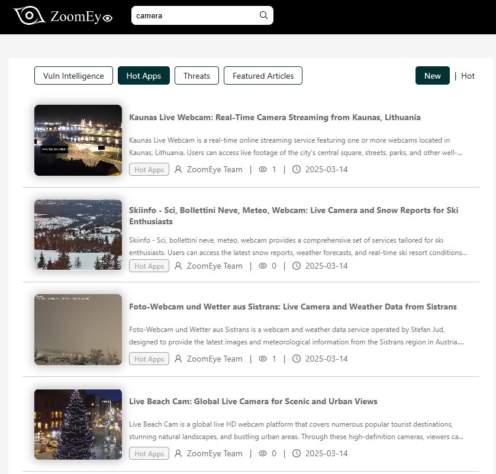Open the Kaunas webcam thumbnail

[x=78, y=140]
